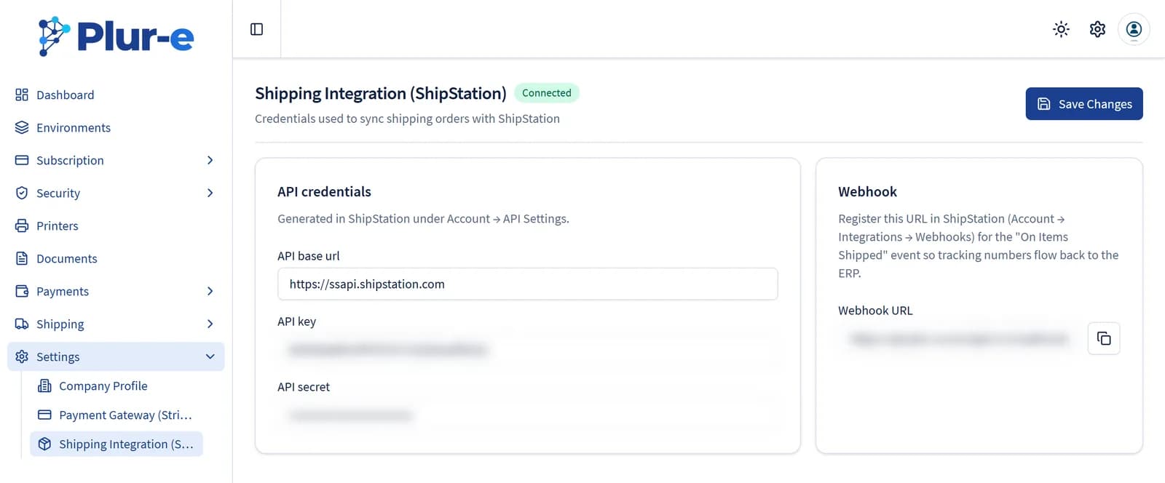Expand the Subscription chevron
1165x483 pixels.
pyautogui.click(x=210, y=160)
